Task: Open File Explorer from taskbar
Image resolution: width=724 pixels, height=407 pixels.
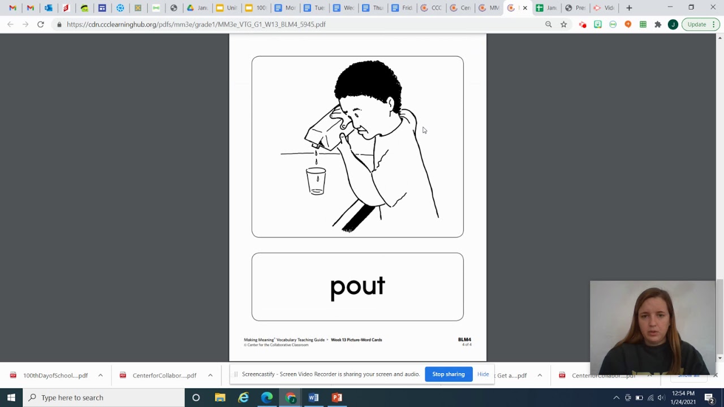Action: coord(220,397)
